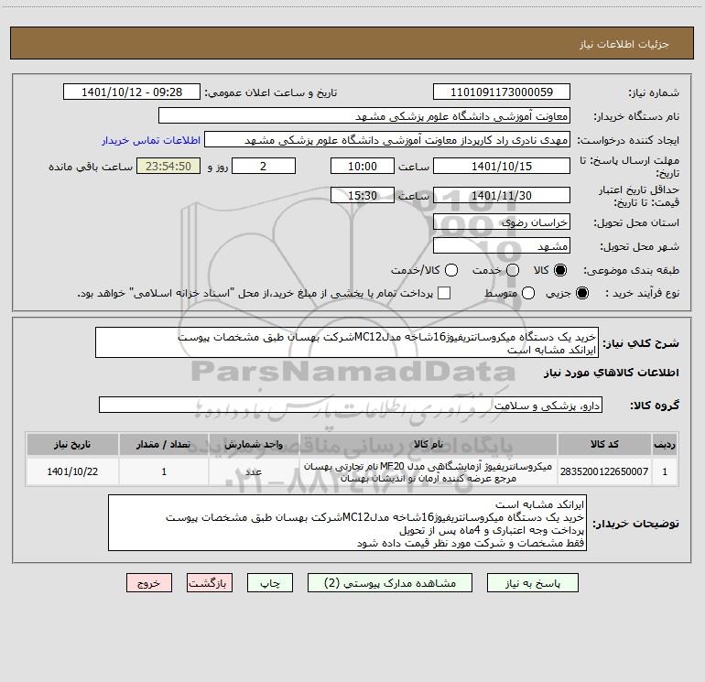Click the need date cell 1401/10/22
This screenshot has width=705, height=682.
pyautogui.click(x=72, y=471)
